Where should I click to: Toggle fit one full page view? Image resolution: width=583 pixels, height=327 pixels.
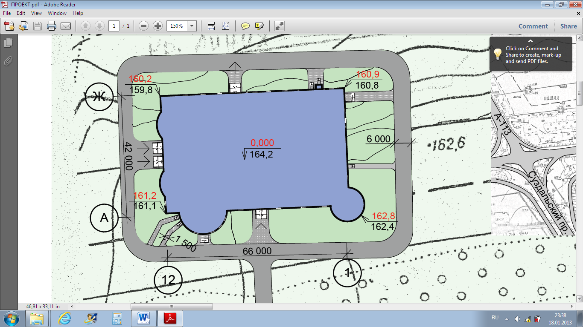225,26
